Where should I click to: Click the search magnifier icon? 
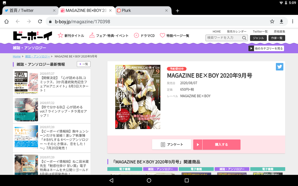pyautogui.click(x=244, y=38)
